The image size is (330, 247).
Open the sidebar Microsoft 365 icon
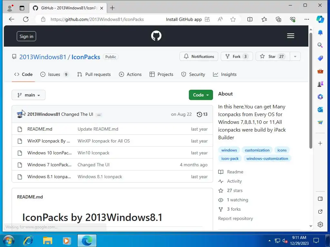pyautogui.click(x=320, y=96)
